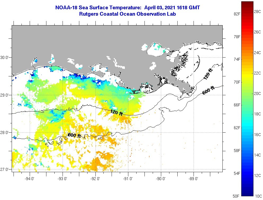Click the 74F colorbar label
Image resolution: width=263 pixels, height=200 pixels.
point(237,59)
